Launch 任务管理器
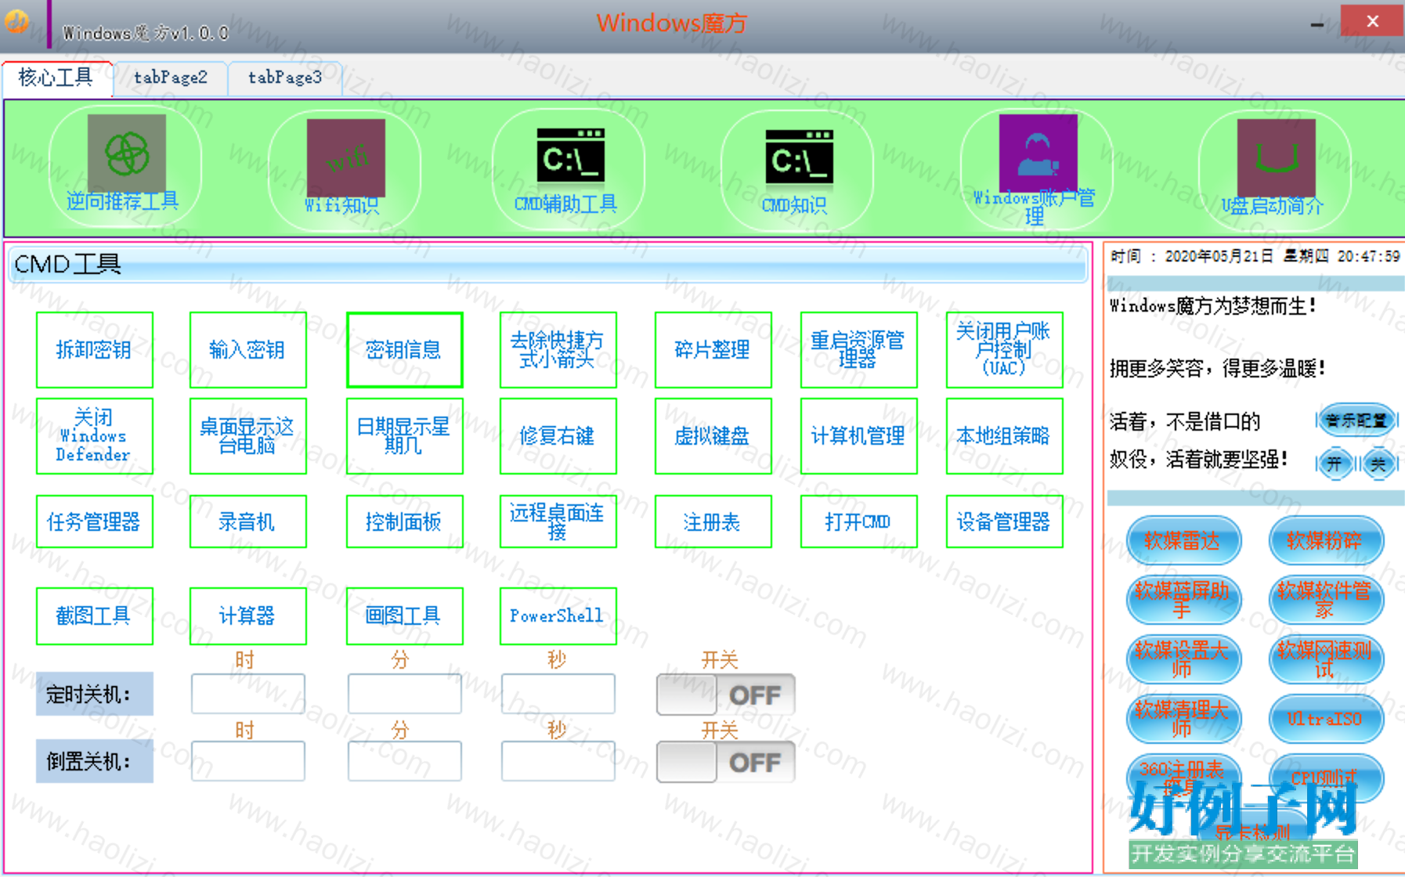 94,522
